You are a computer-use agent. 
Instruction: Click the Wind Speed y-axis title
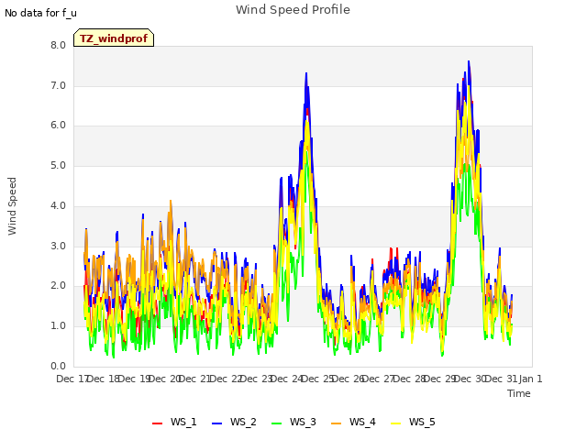pyautogui.click(x=12, y=206)
